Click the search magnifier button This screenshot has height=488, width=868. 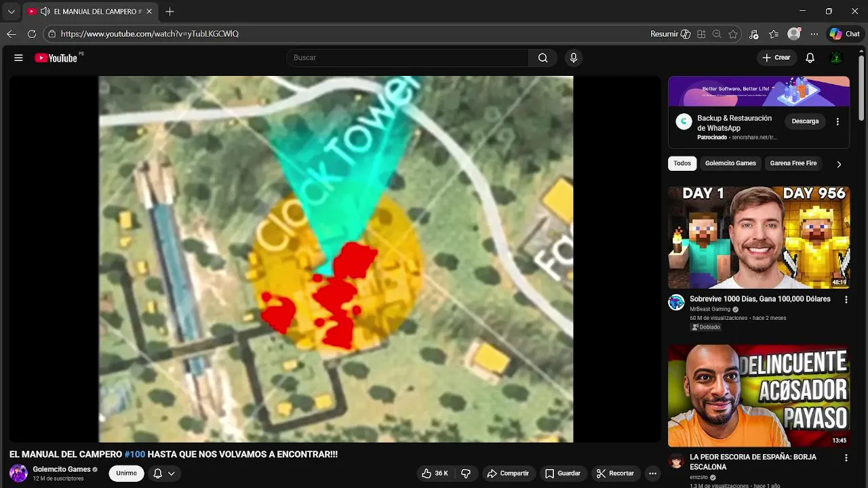pos(542,58)
